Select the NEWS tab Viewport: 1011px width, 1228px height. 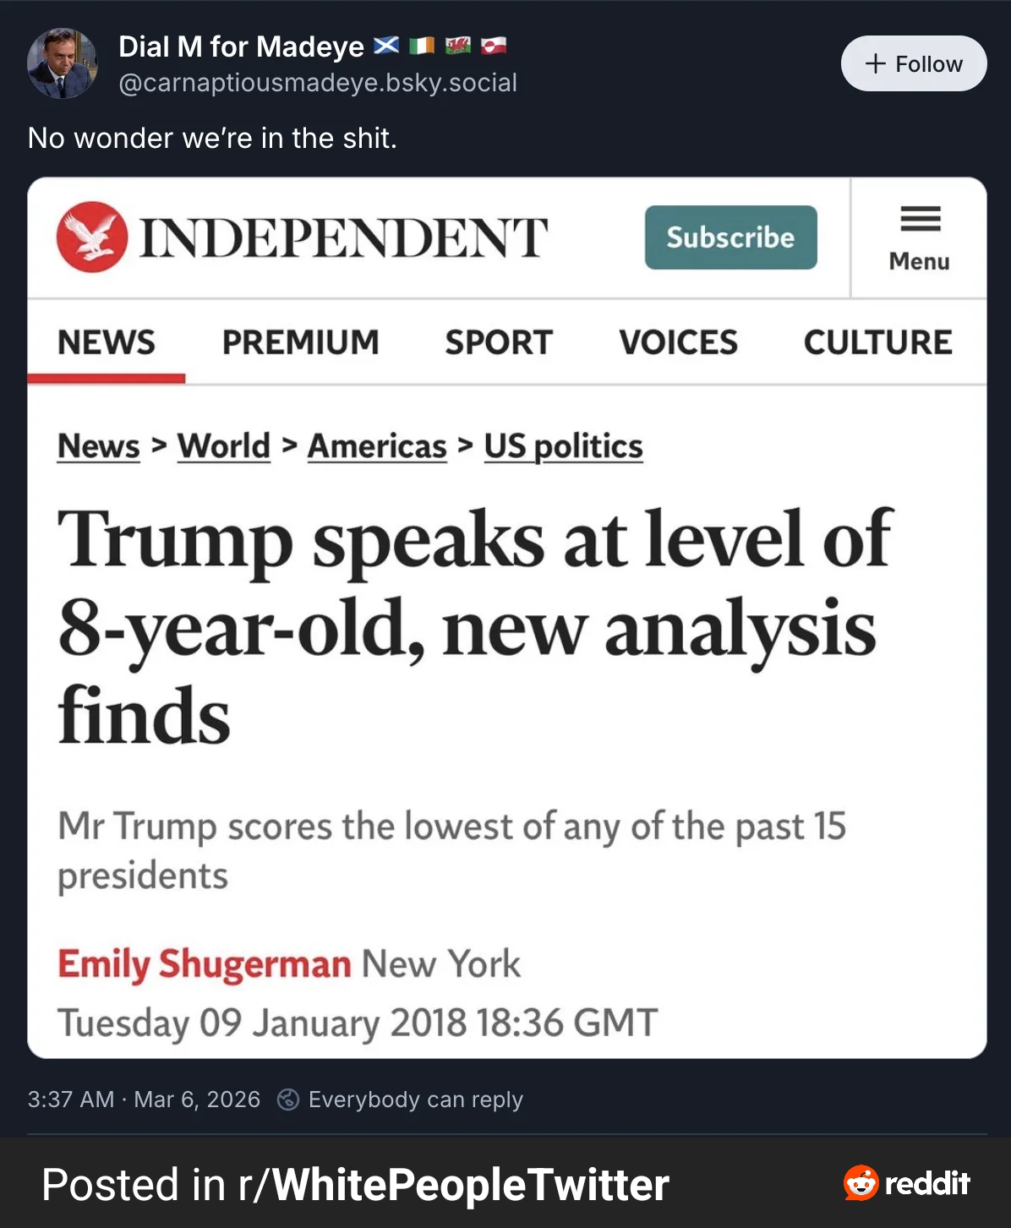(x=107, y=342)
